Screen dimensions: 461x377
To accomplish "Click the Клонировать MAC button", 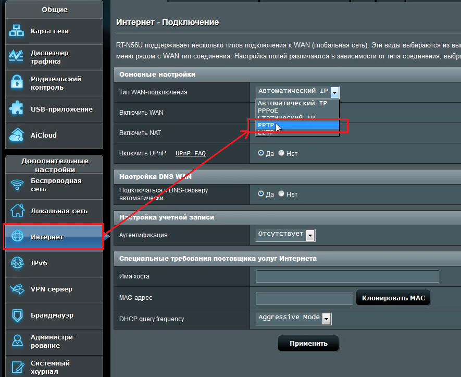I will click(393, 298).
